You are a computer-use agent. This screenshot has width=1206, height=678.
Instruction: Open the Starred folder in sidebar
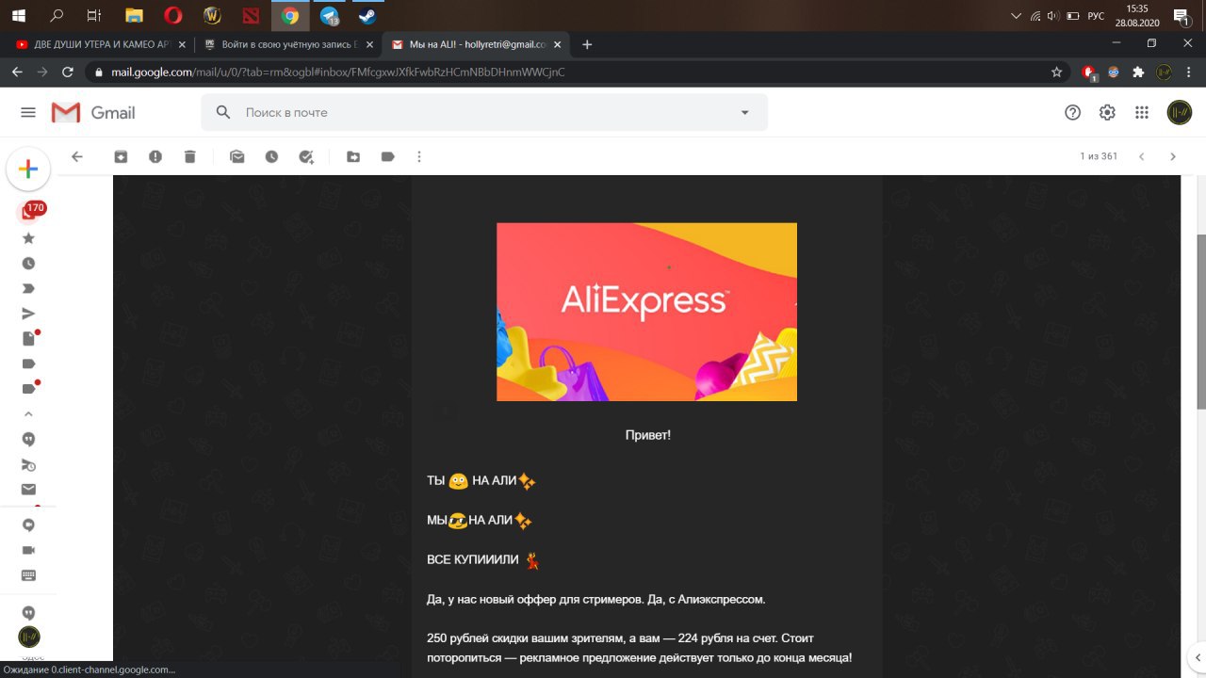click(28, 238)
